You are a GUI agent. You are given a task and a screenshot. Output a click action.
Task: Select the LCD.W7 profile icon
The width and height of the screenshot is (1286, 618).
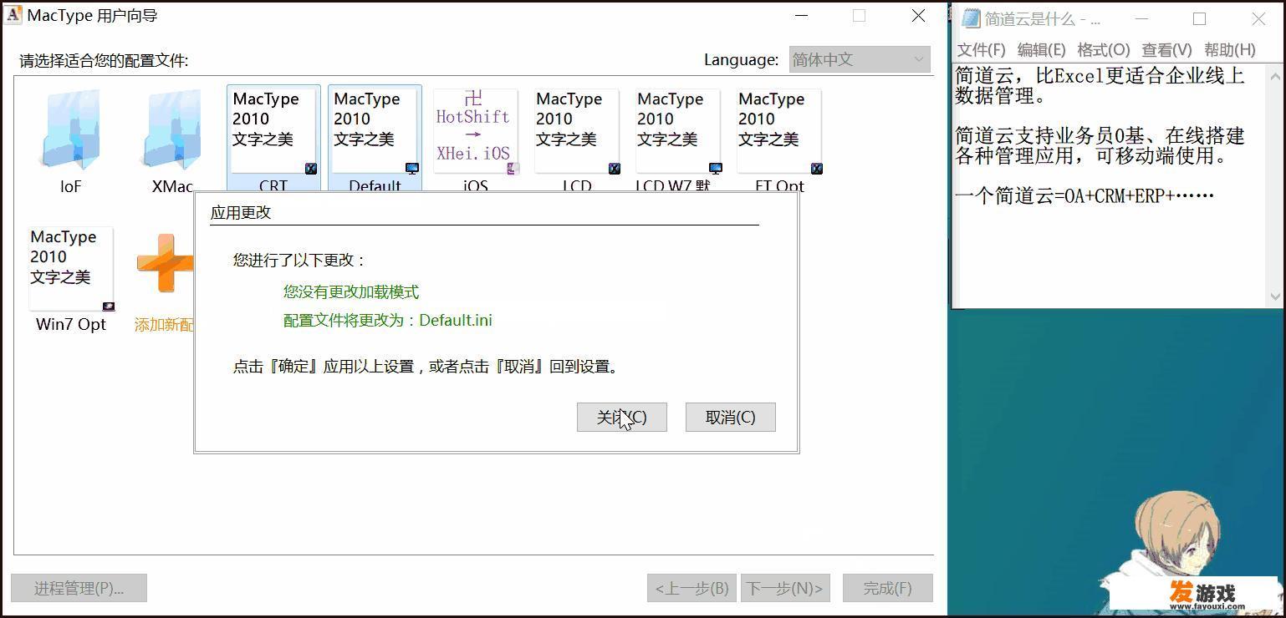(x=678, y=130)
